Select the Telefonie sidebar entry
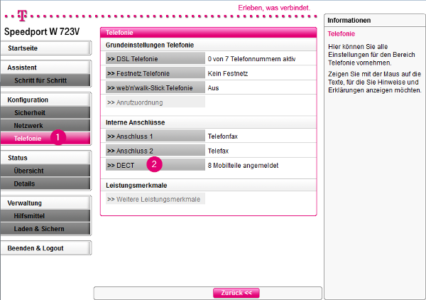 [x=45, y=138]
